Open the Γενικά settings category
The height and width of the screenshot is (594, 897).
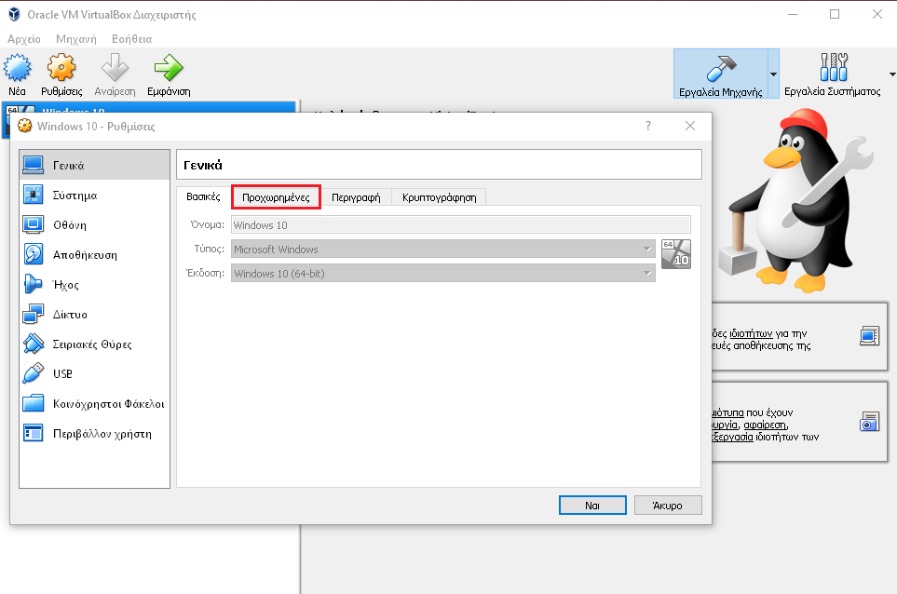coord(94,165)
